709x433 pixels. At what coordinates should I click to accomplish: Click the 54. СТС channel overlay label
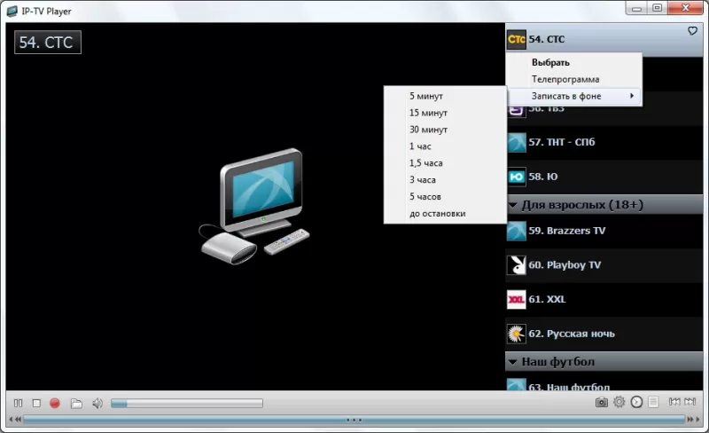(x=48, y=42)
